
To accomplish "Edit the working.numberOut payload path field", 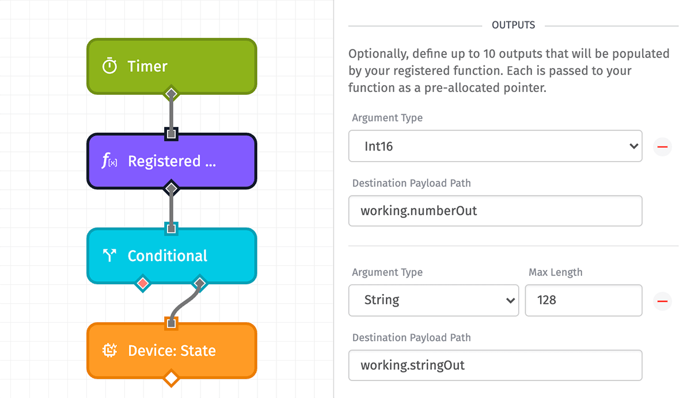I will click(x=495, y=211).
